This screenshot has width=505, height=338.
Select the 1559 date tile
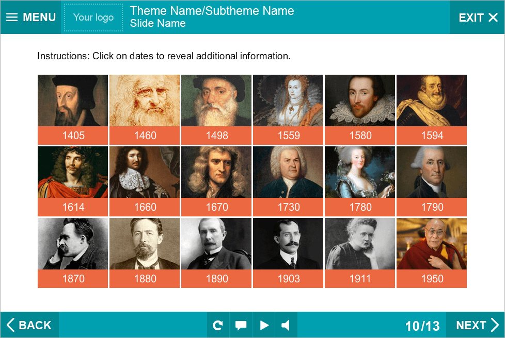288,136
